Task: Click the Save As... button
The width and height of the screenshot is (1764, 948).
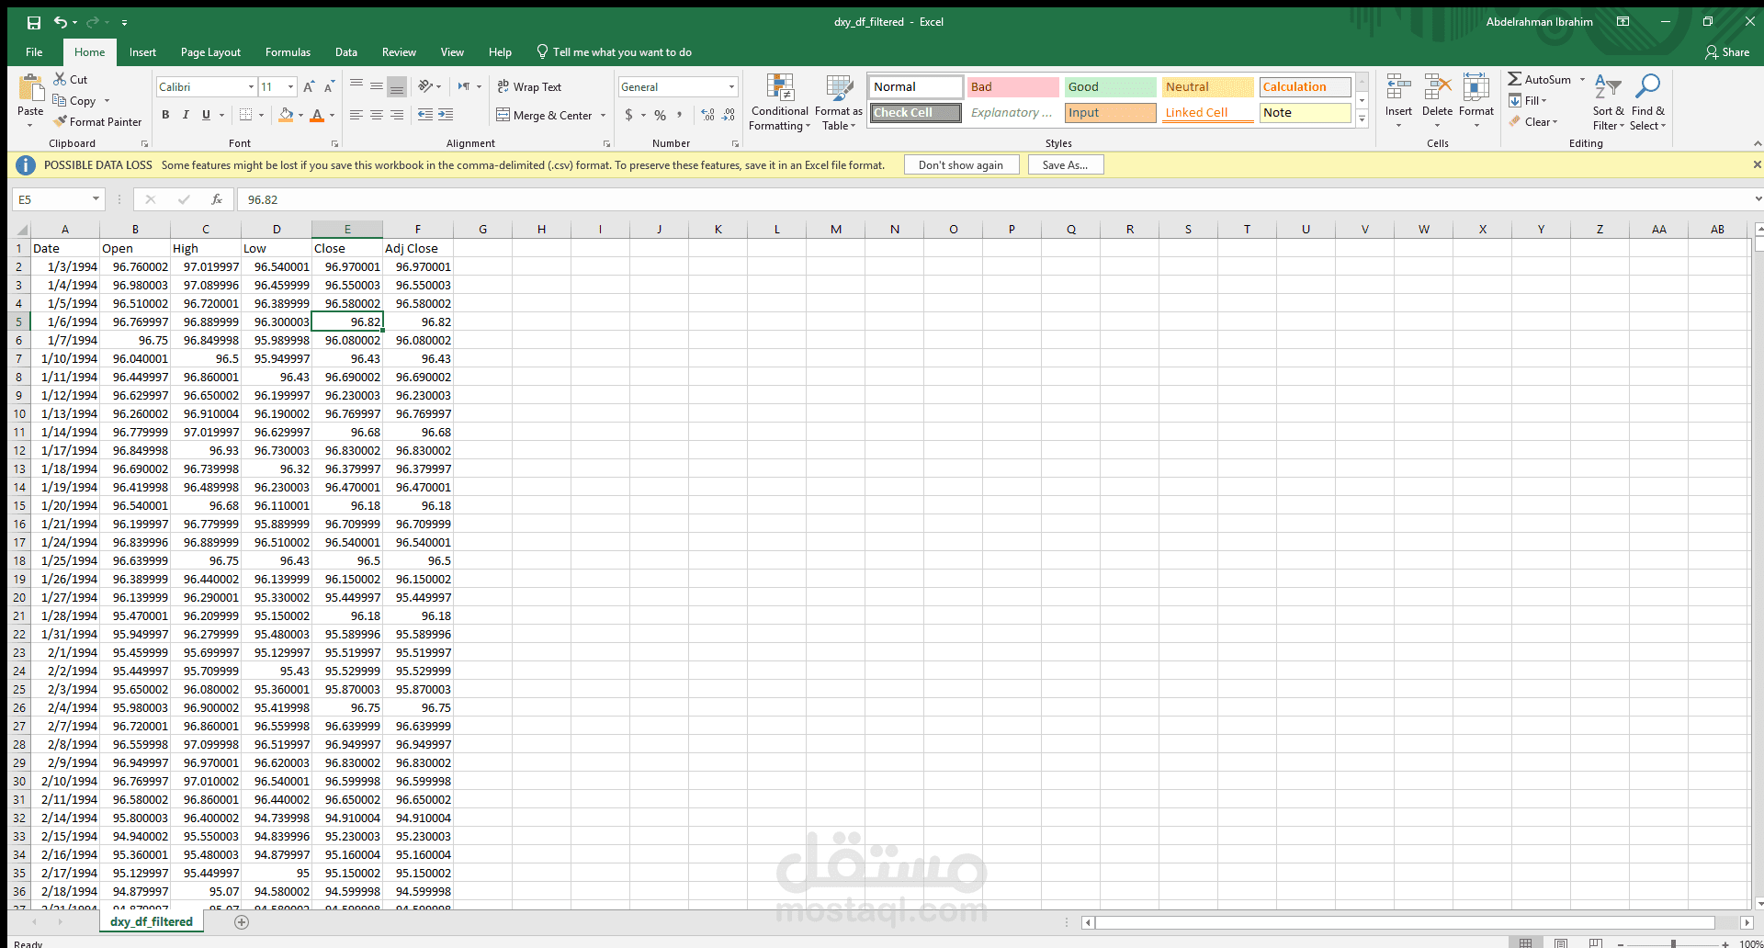Action: 1065,165
